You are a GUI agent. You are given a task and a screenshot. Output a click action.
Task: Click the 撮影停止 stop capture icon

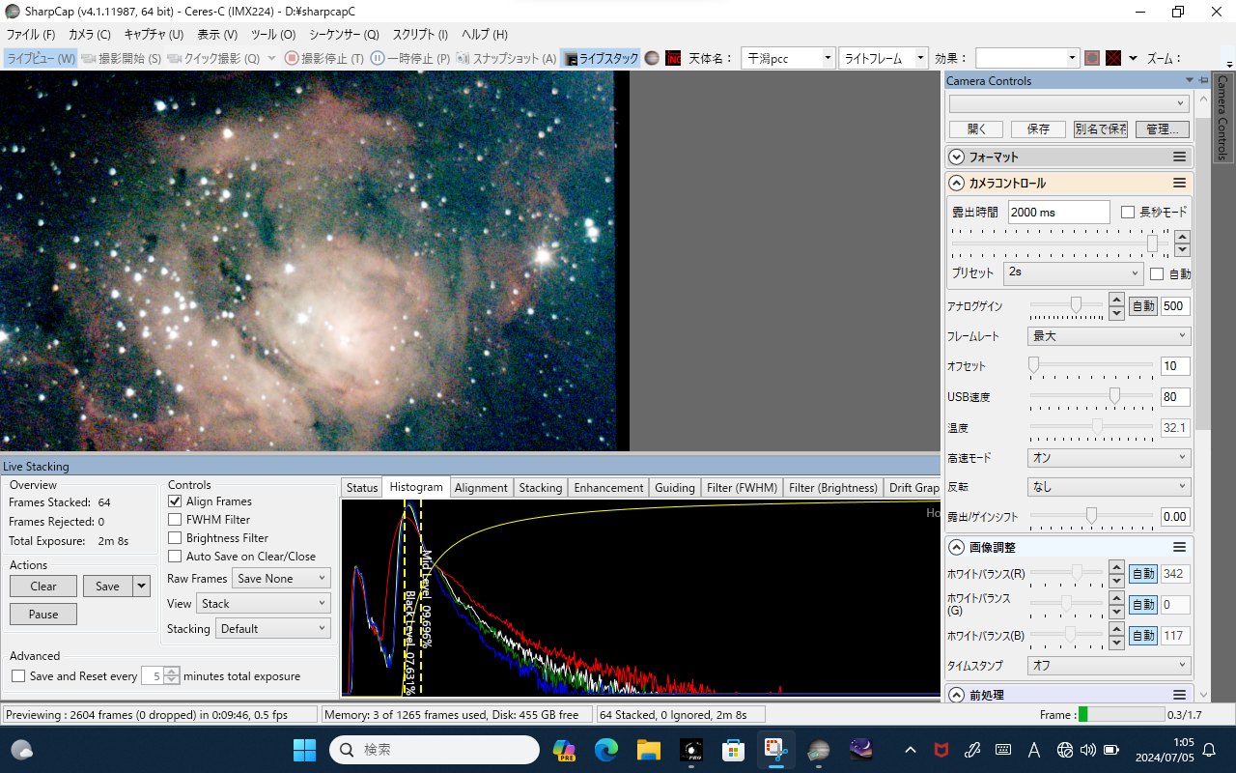pyautogui.click(x=291, y=58)
